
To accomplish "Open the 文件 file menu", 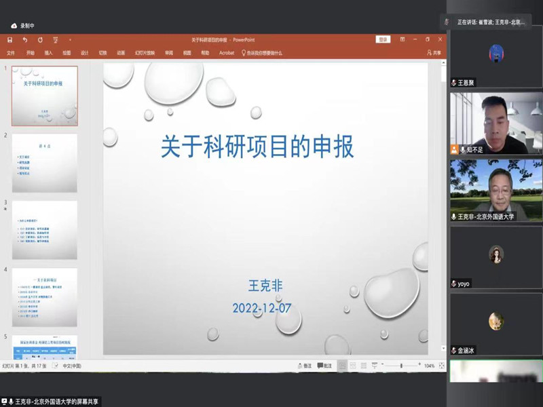I will point(11,53).
